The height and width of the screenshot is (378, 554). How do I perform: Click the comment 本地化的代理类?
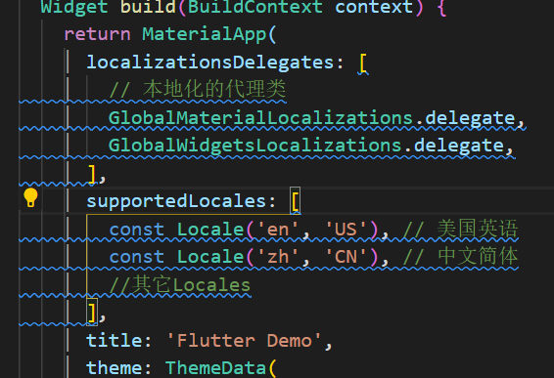coord(198,89)
